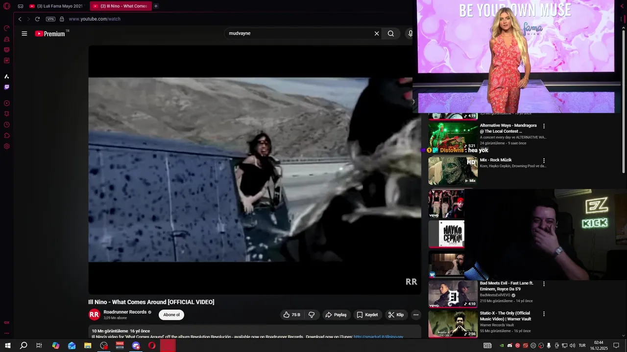Open the Aria AI icon in sidebar
627x352 pixels.
(7, 76)
